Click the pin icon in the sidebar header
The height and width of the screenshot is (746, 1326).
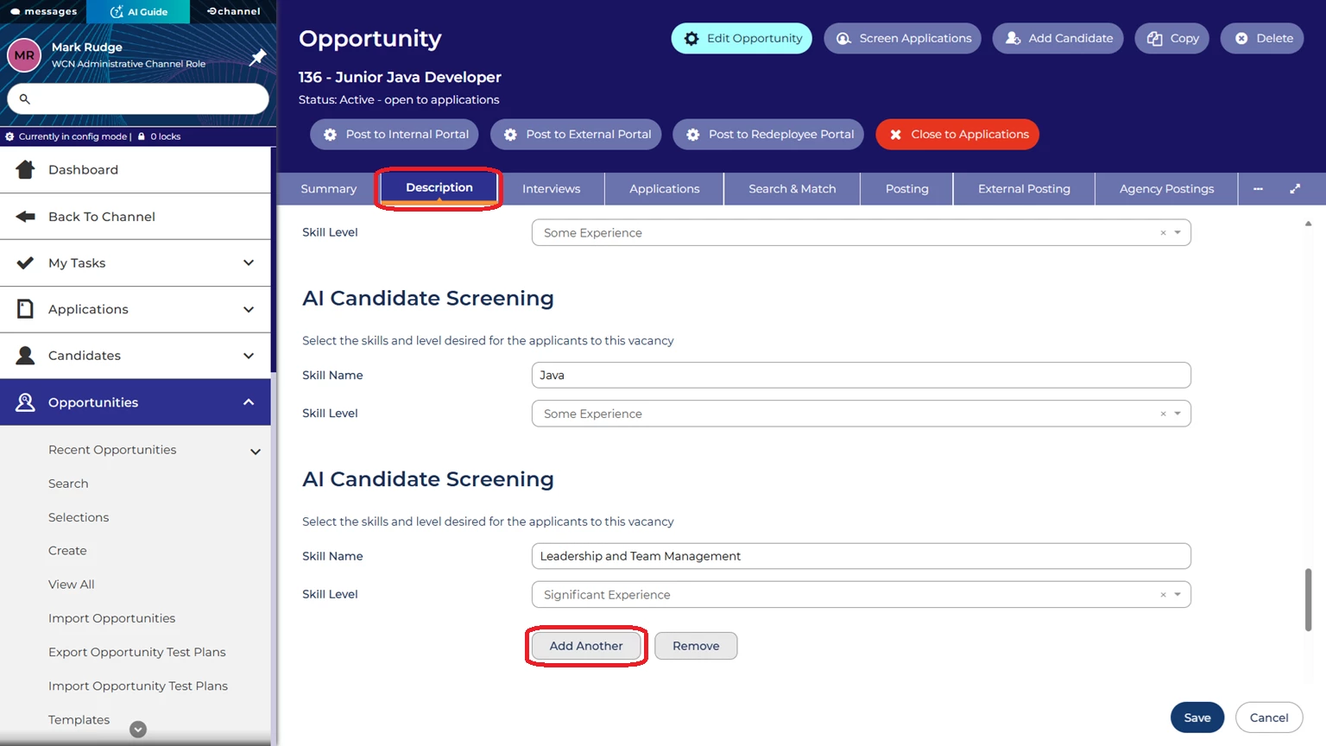point(257,57)
